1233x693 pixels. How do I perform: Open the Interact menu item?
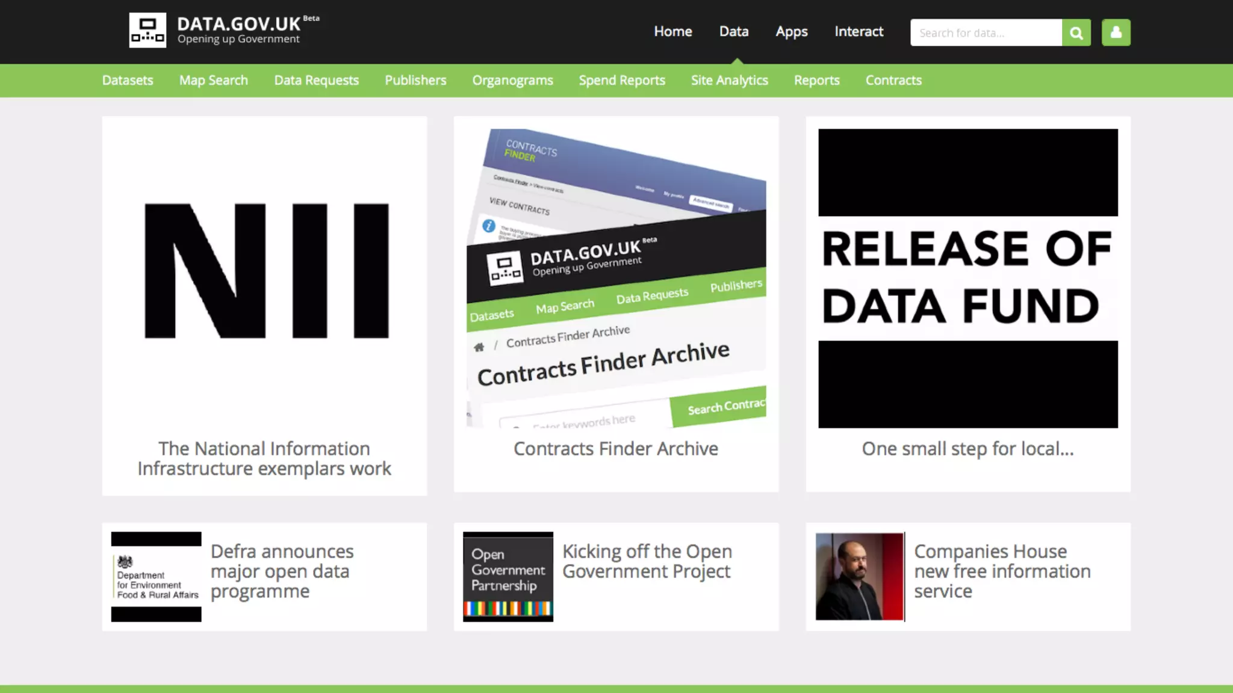pyautogui.click(x=859, y=31)
